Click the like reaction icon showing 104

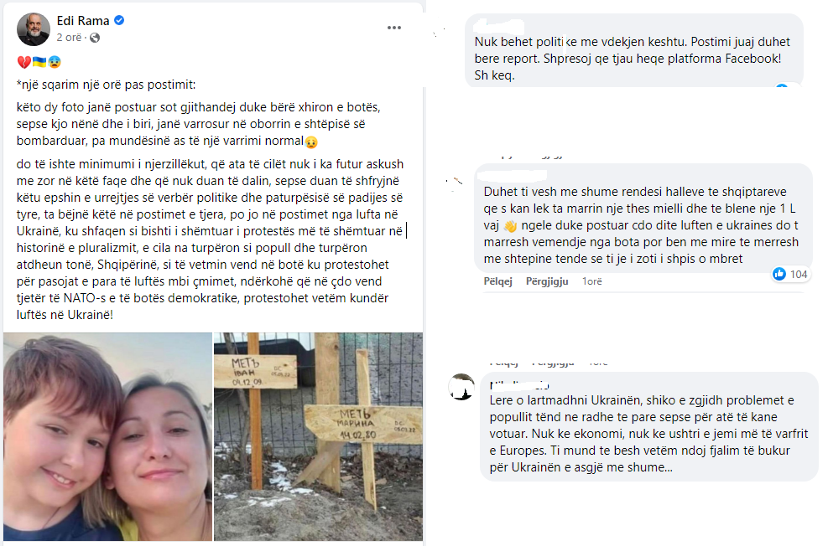[779, 274]
